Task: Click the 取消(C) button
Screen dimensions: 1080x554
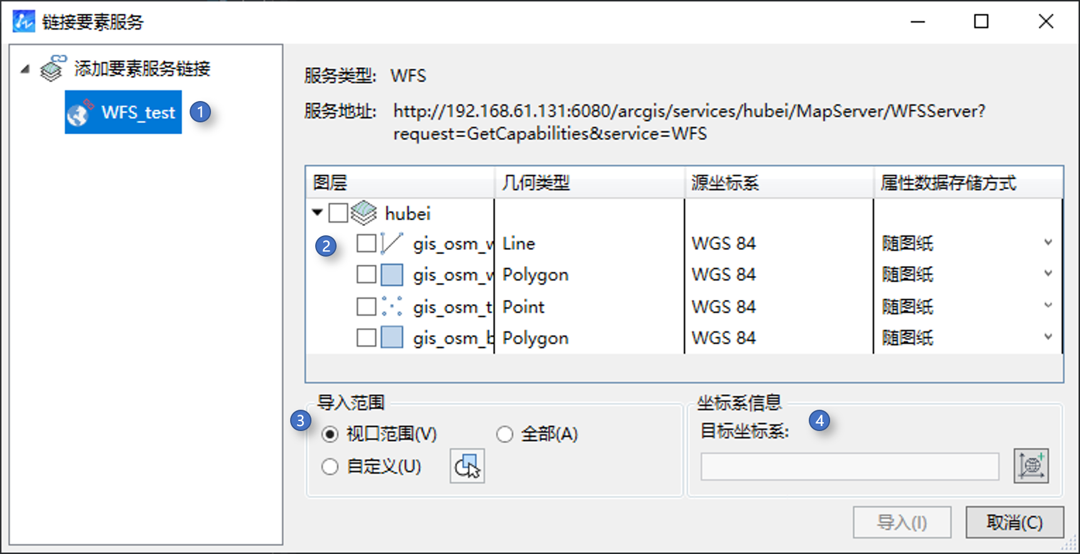Action: pos(1015,522)
